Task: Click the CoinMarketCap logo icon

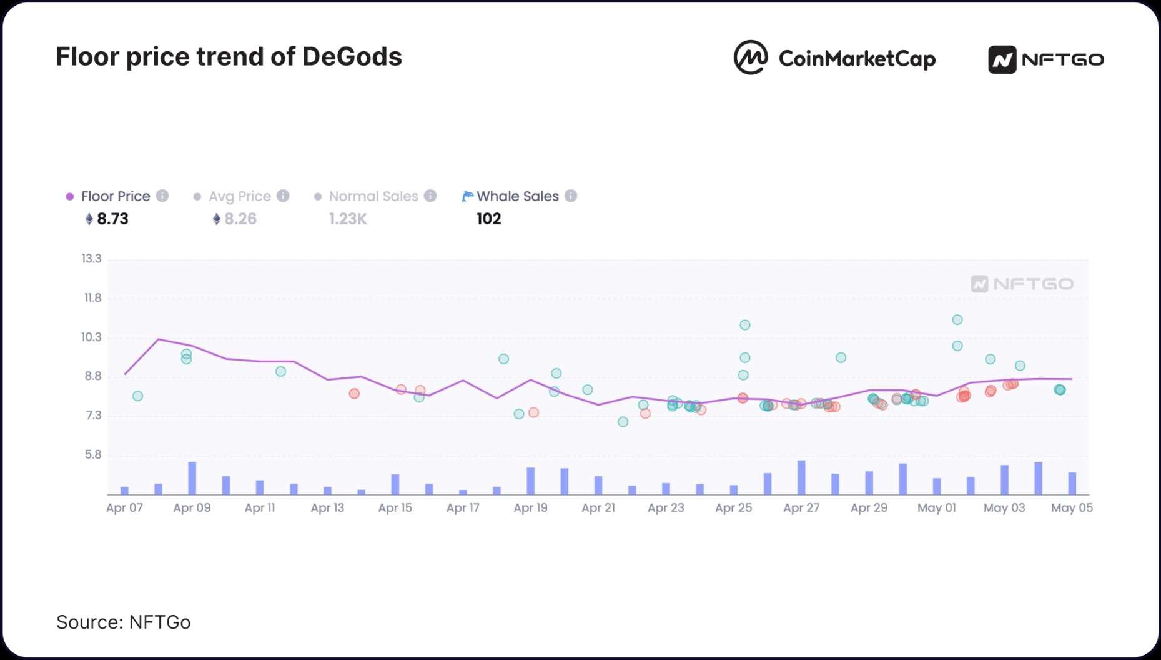Action: click(x=750, y=57)
